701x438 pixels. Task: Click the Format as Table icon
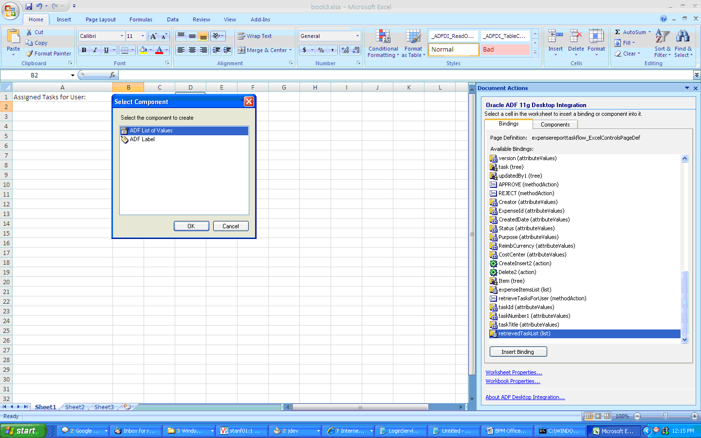[413, 37]
